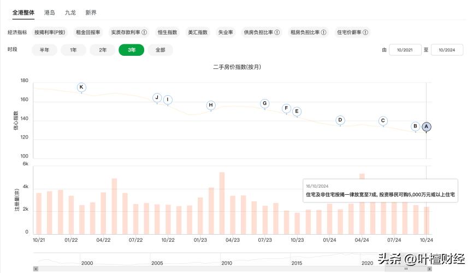Viewport: 473px width, 273px height.
Task: Open the end date field 10/2024
Action: pos(447,50)
